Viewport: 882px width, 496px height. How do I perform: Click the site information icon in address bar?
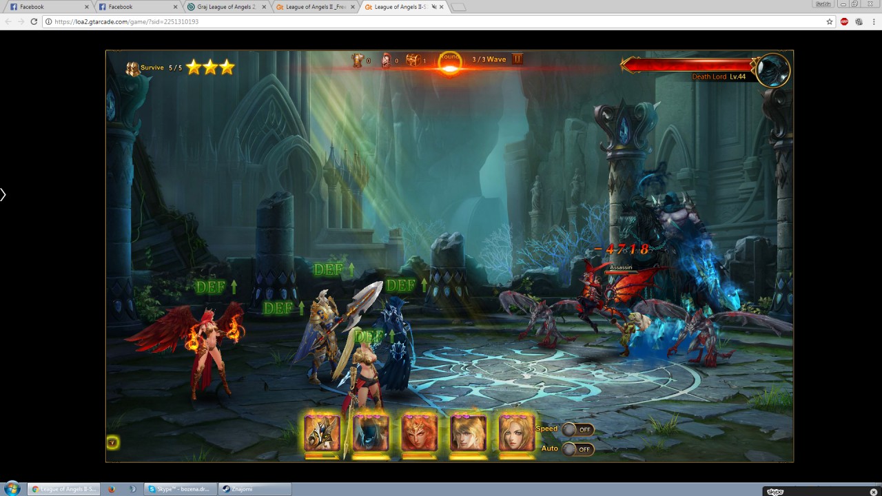click(x=49, y=21)
